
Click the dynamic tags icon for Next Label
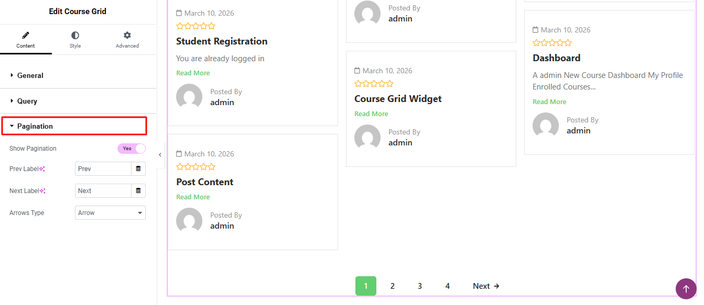tap(138, 191)
